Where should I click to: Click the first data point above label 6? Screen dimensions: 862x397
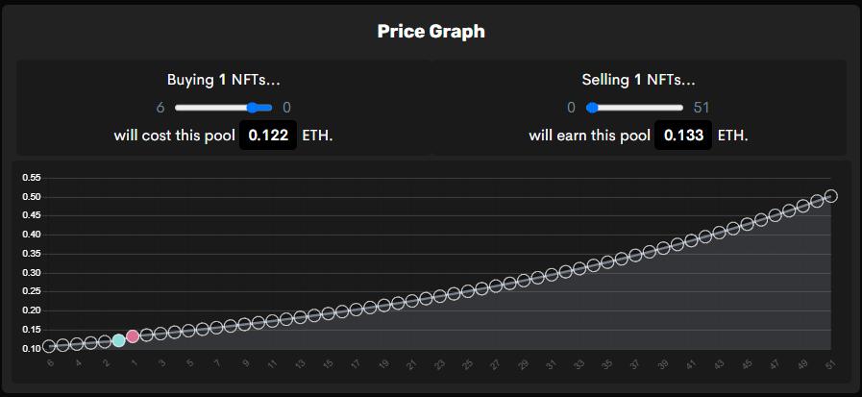[x=49, y=346]
